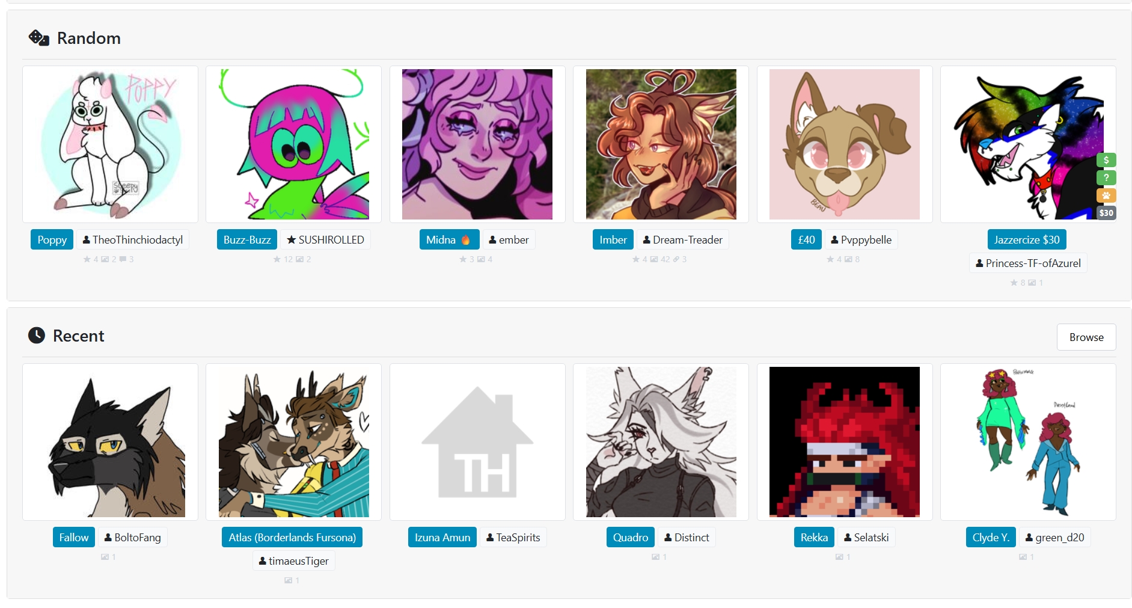Open the Jazzercize $30 character button
Image resolution: width=1132 pixels, height=608 pixels.
(x=1027, y=239)
